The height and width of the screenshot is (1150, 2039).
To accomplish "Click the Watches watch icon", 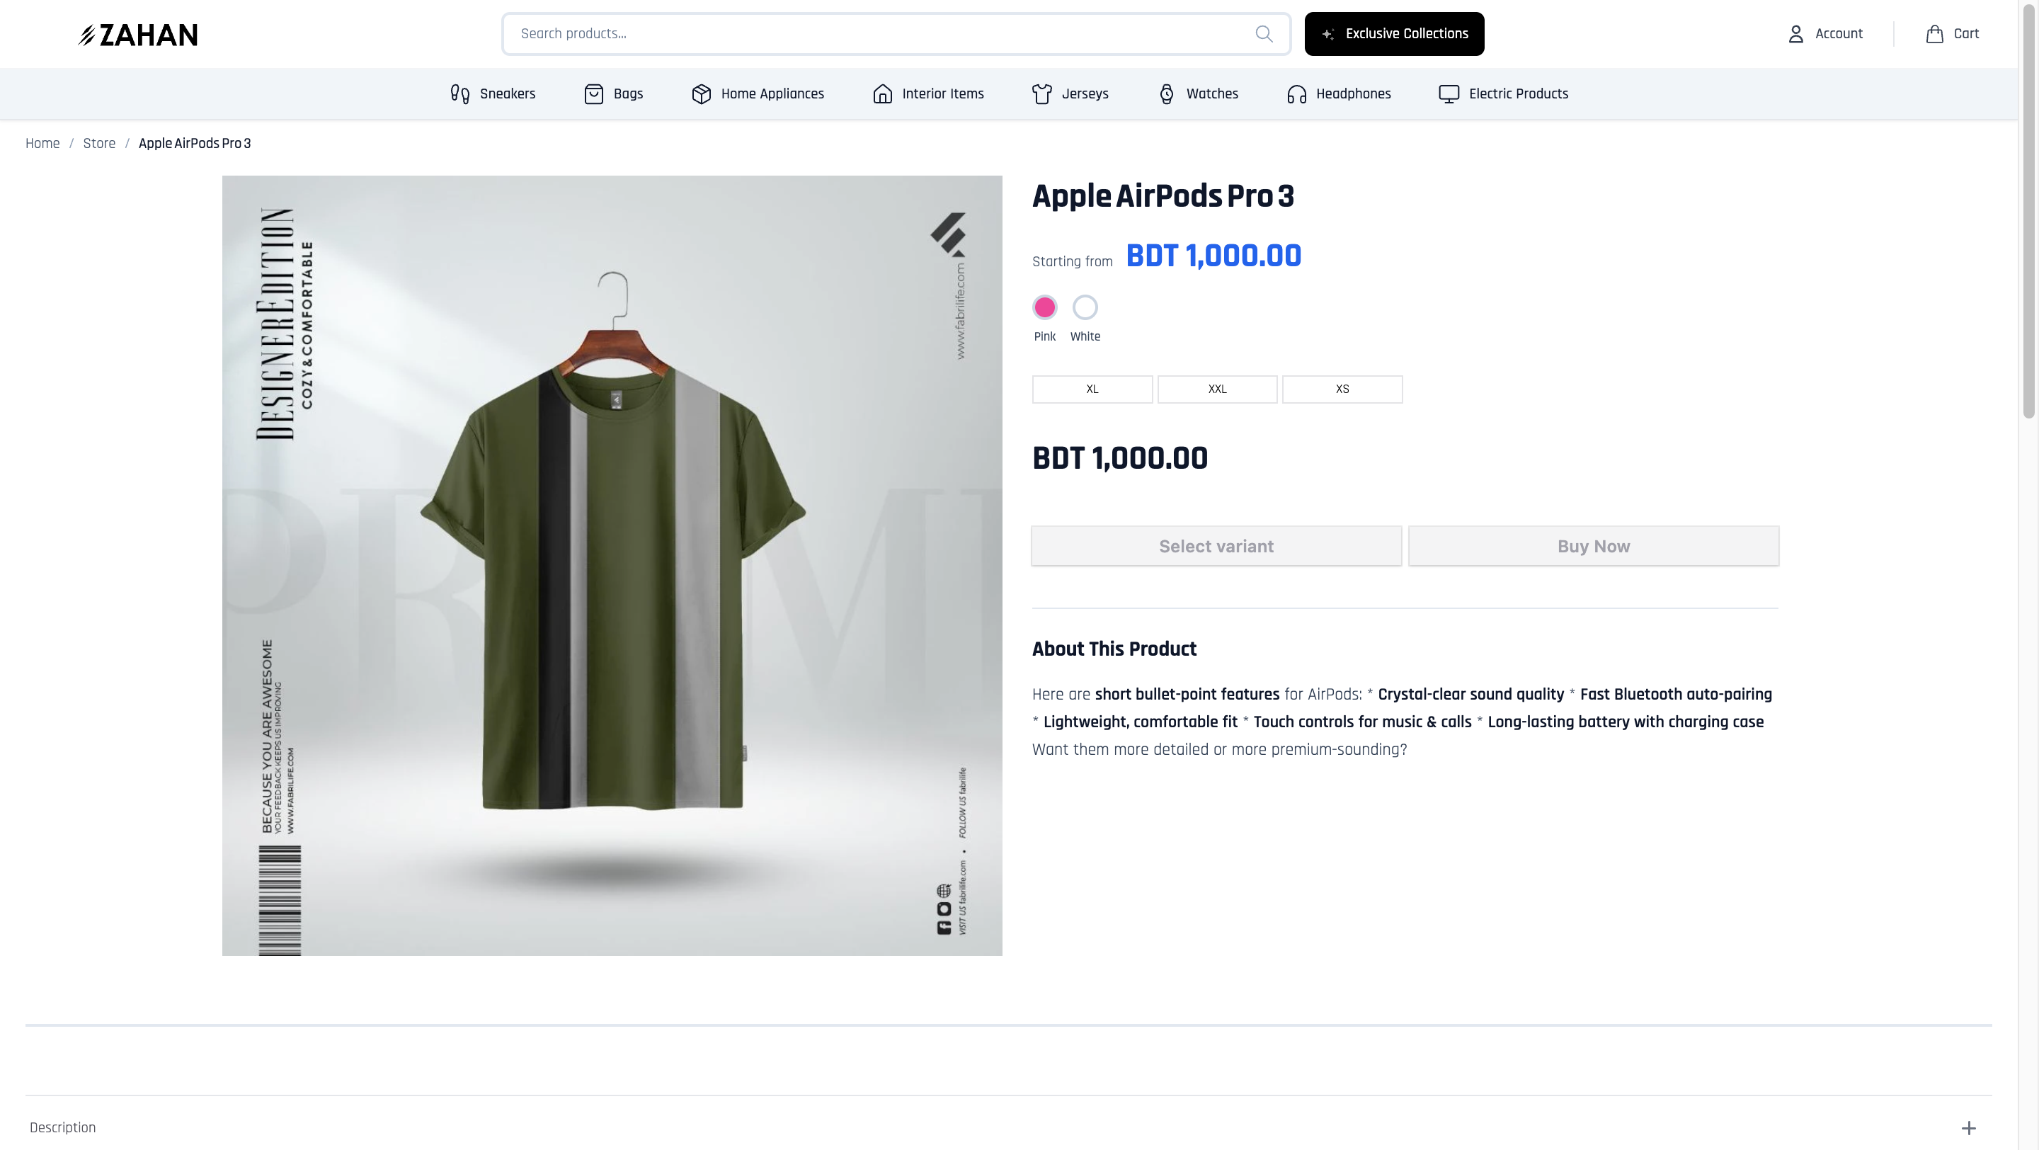I will [x=1166, y=94].
